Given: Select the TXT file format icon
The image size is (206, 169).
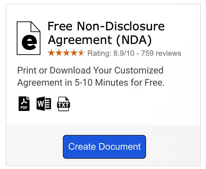Looking at the screenshot, I should click(x=64, y=104).
